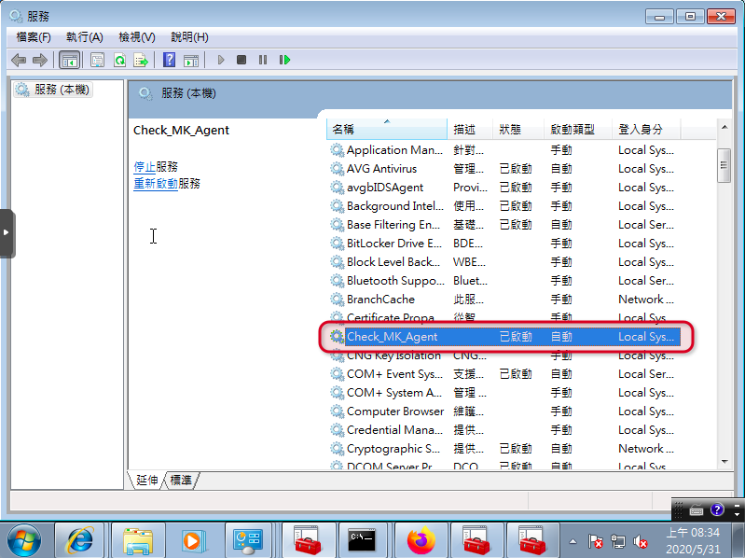The width and height of the screenshot is (745, 558).
Task: Click the 重新啟動 service link
Action: pyautogui.click(x=156, y=184)
